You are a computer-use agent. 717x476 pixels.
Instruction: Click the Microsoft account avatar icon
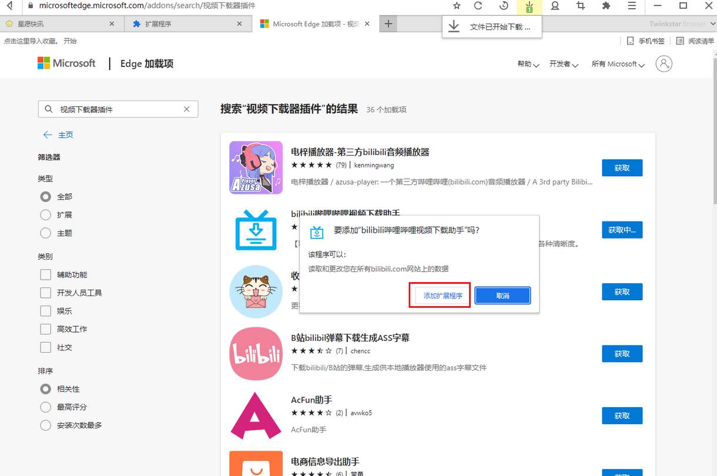click(x=664, y=63)
